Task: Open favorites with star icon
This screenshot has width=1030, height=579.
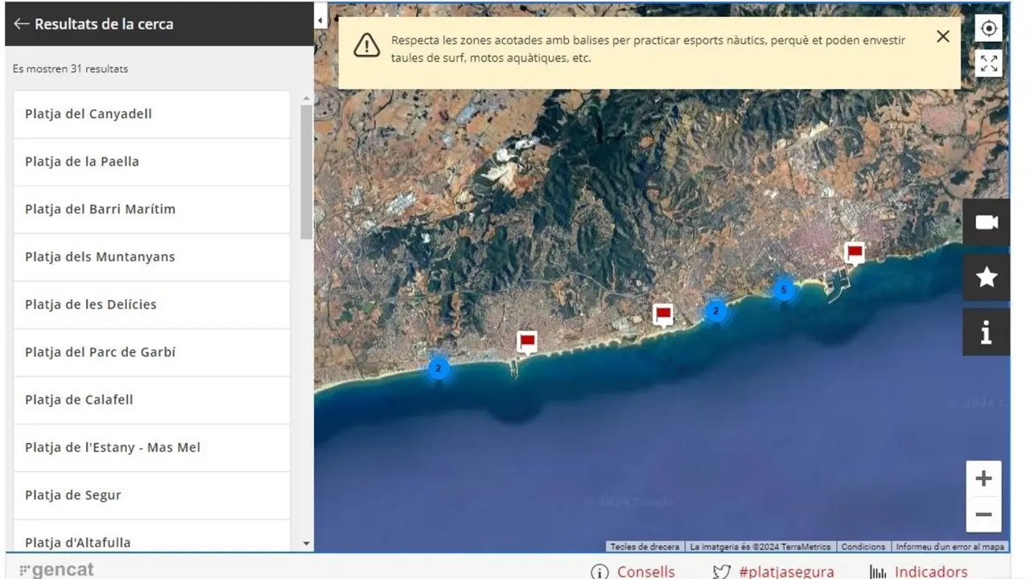Action: 987,277
